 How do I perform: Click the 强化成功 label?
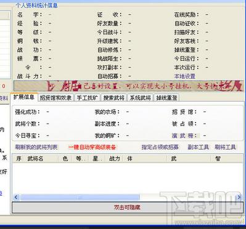pyautogui.click(x=28, y=112)
